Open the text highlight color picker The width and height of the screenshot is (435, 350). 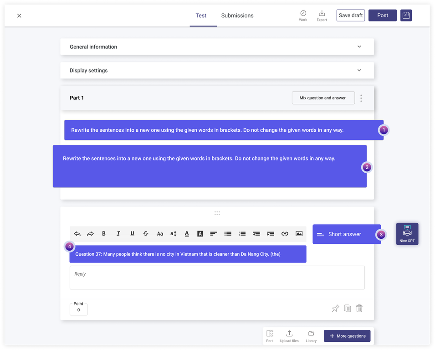pos(200,234)
